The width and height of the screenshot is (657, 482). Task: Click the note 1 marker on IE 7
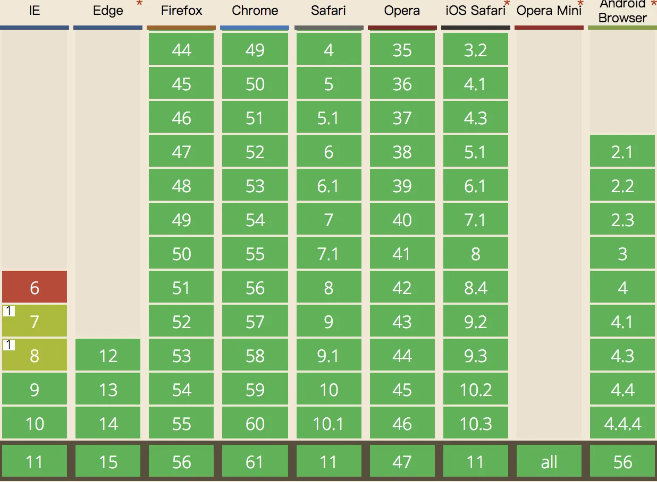pos(9,311)
